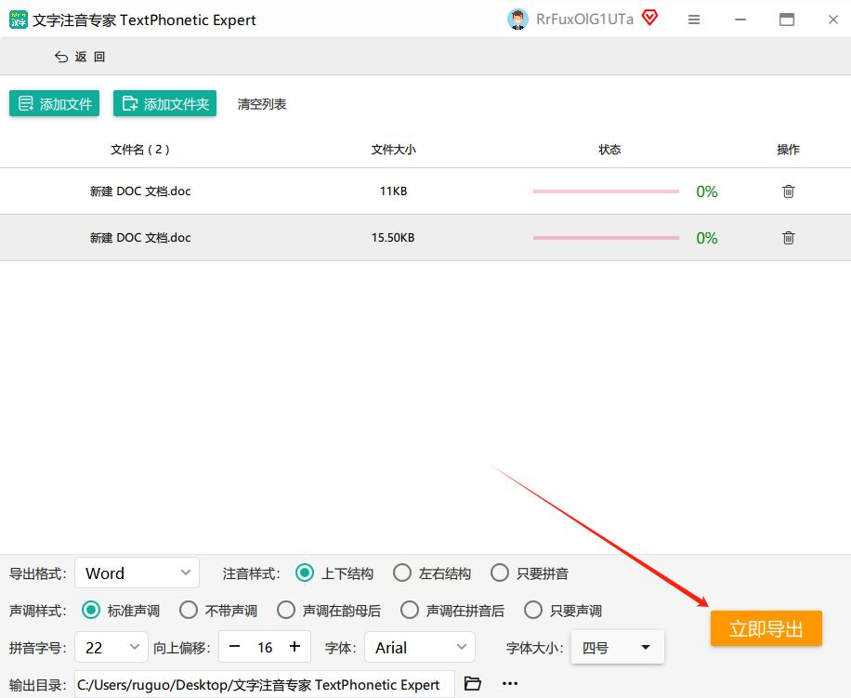Maximize the TextPhonetic Expert window
Image resolution: width=851 pixels, height=698 pixels.
(787, 20)
